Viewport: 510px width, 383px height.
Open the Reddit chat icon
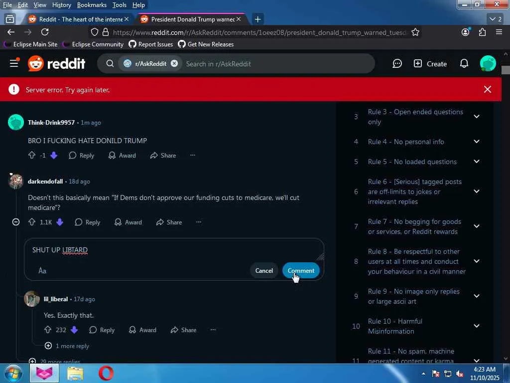click(397, 63)
